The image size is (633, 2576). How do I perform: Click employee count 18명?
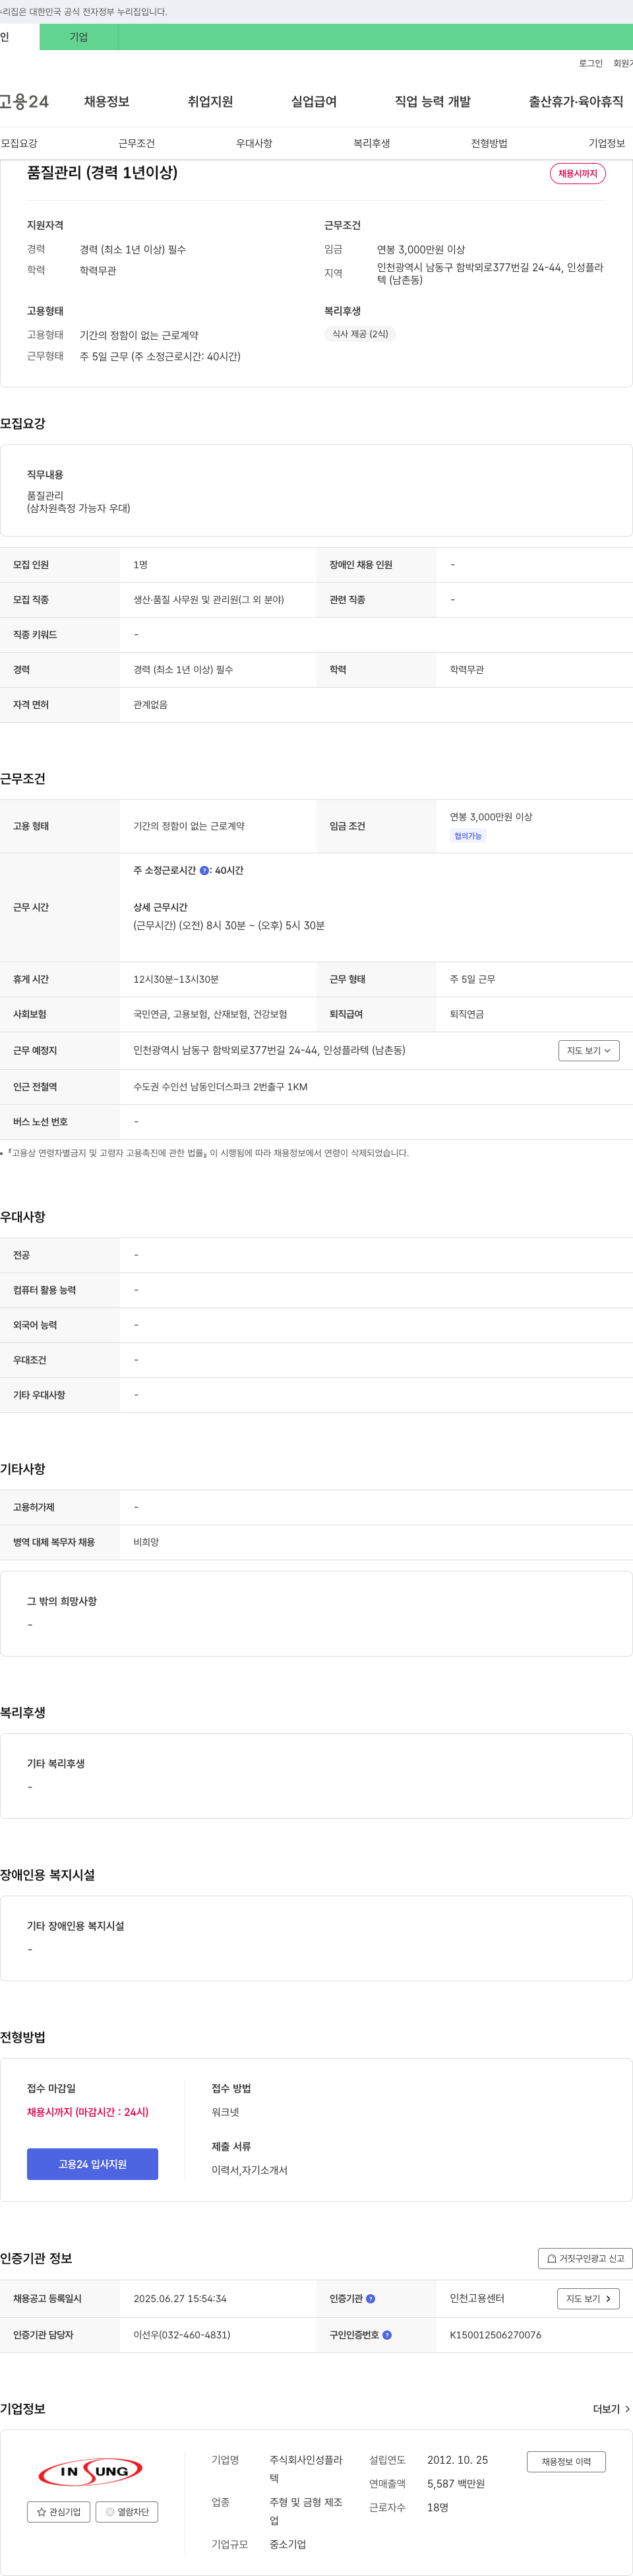point(437,2507)
